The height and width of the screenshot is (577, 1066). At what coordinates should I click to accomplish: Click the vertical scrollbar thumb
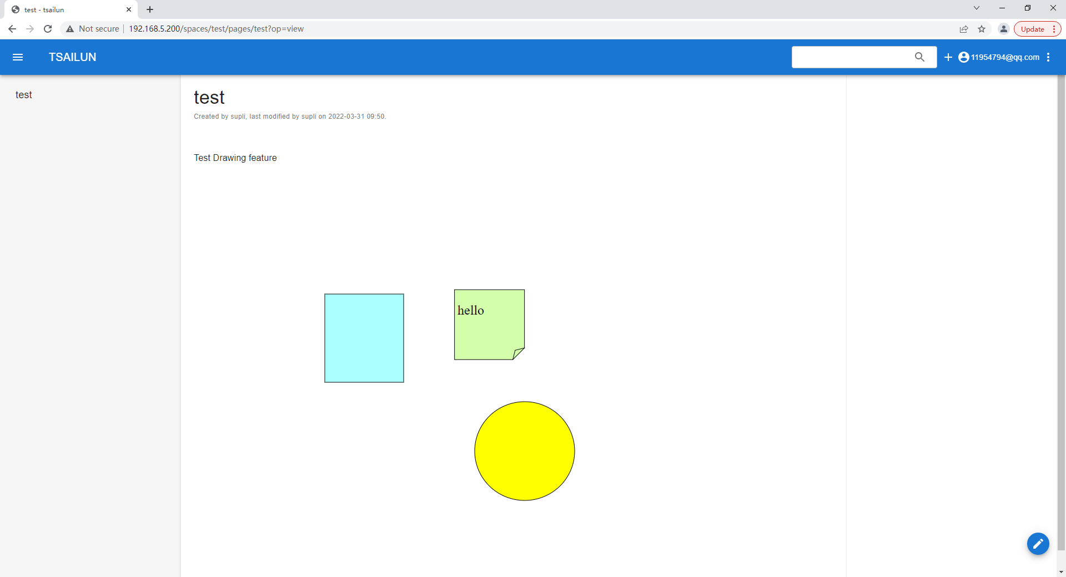point(1061,313)
